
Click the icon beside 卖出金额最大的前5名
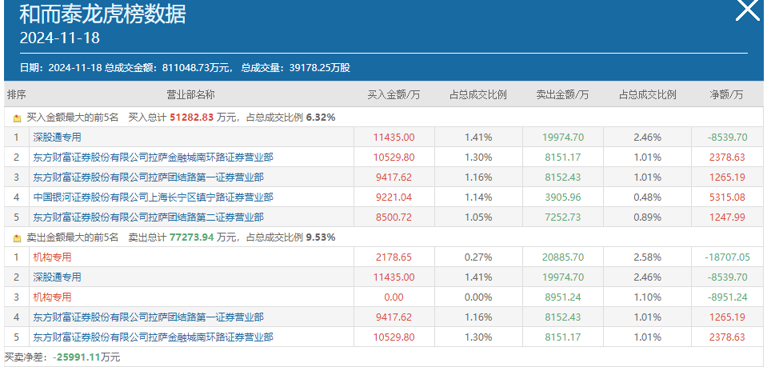[17, 238]
